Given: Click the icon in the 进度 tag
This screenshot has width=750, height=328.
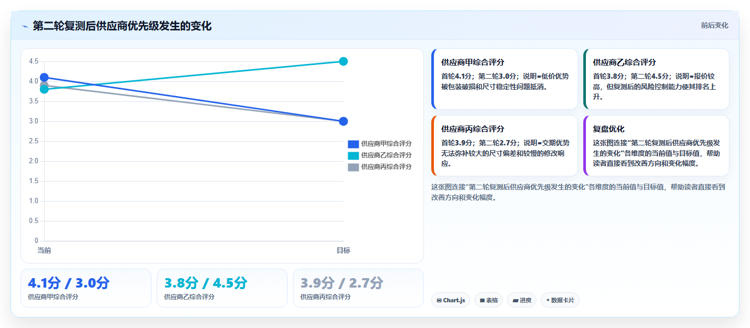Looking at the screenshot, I should (516, 301).
